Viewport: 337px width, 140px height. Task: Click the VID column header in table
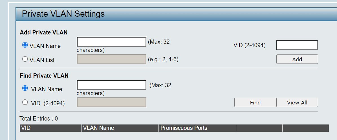tap(50, 128)
